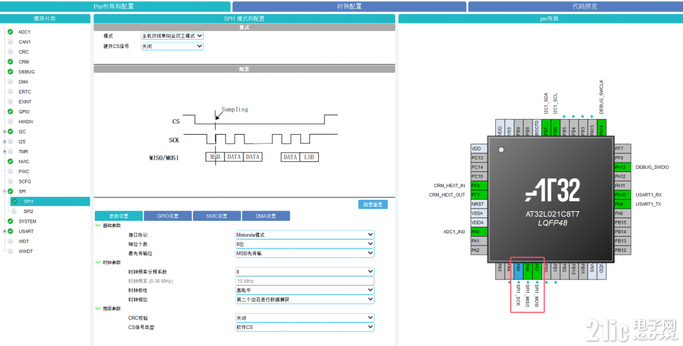The height and width of the screenshot is (346, 683).
Task: Select SPI2 in the module tree
Action: 28,211
